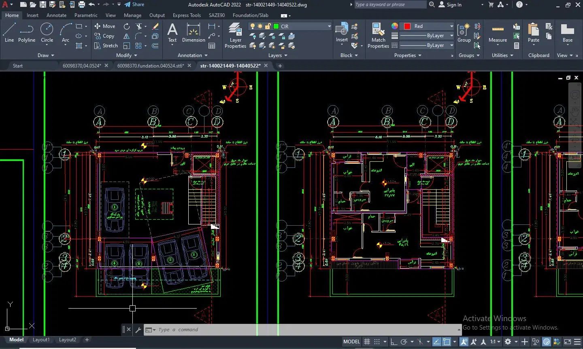
Task: Choose the Copy command
Action: click(104, 36)
